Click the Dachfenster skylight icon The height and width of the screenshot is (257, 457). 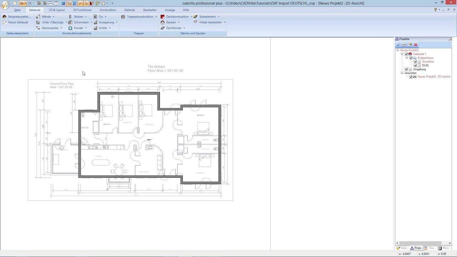163,28
